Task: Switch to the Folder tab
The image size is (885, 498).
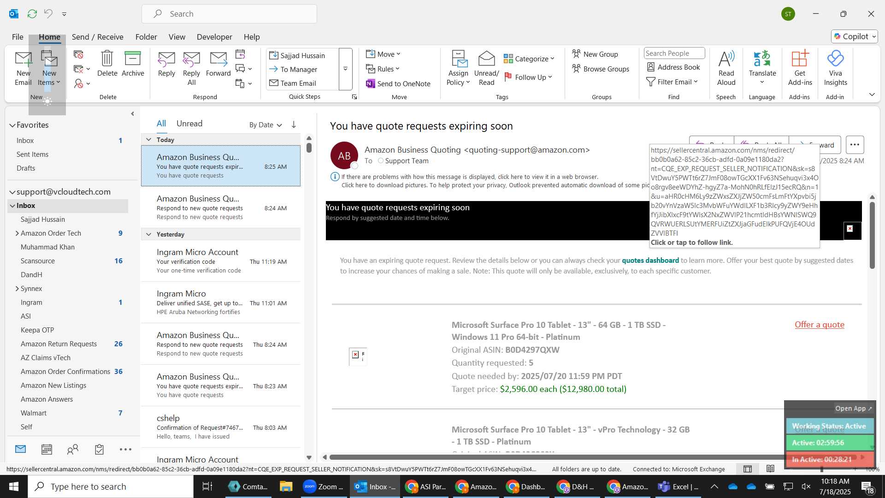Action: coord(146,37)
